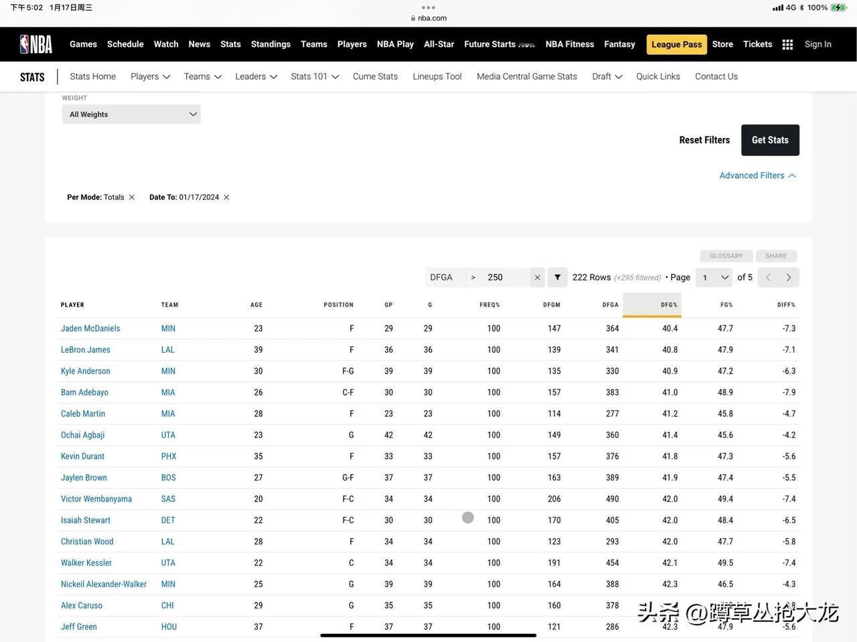This screenshot has width=857, height=642.
Task: Open Nickeil Alexander-Walker player page
Action: click(104, 584)
